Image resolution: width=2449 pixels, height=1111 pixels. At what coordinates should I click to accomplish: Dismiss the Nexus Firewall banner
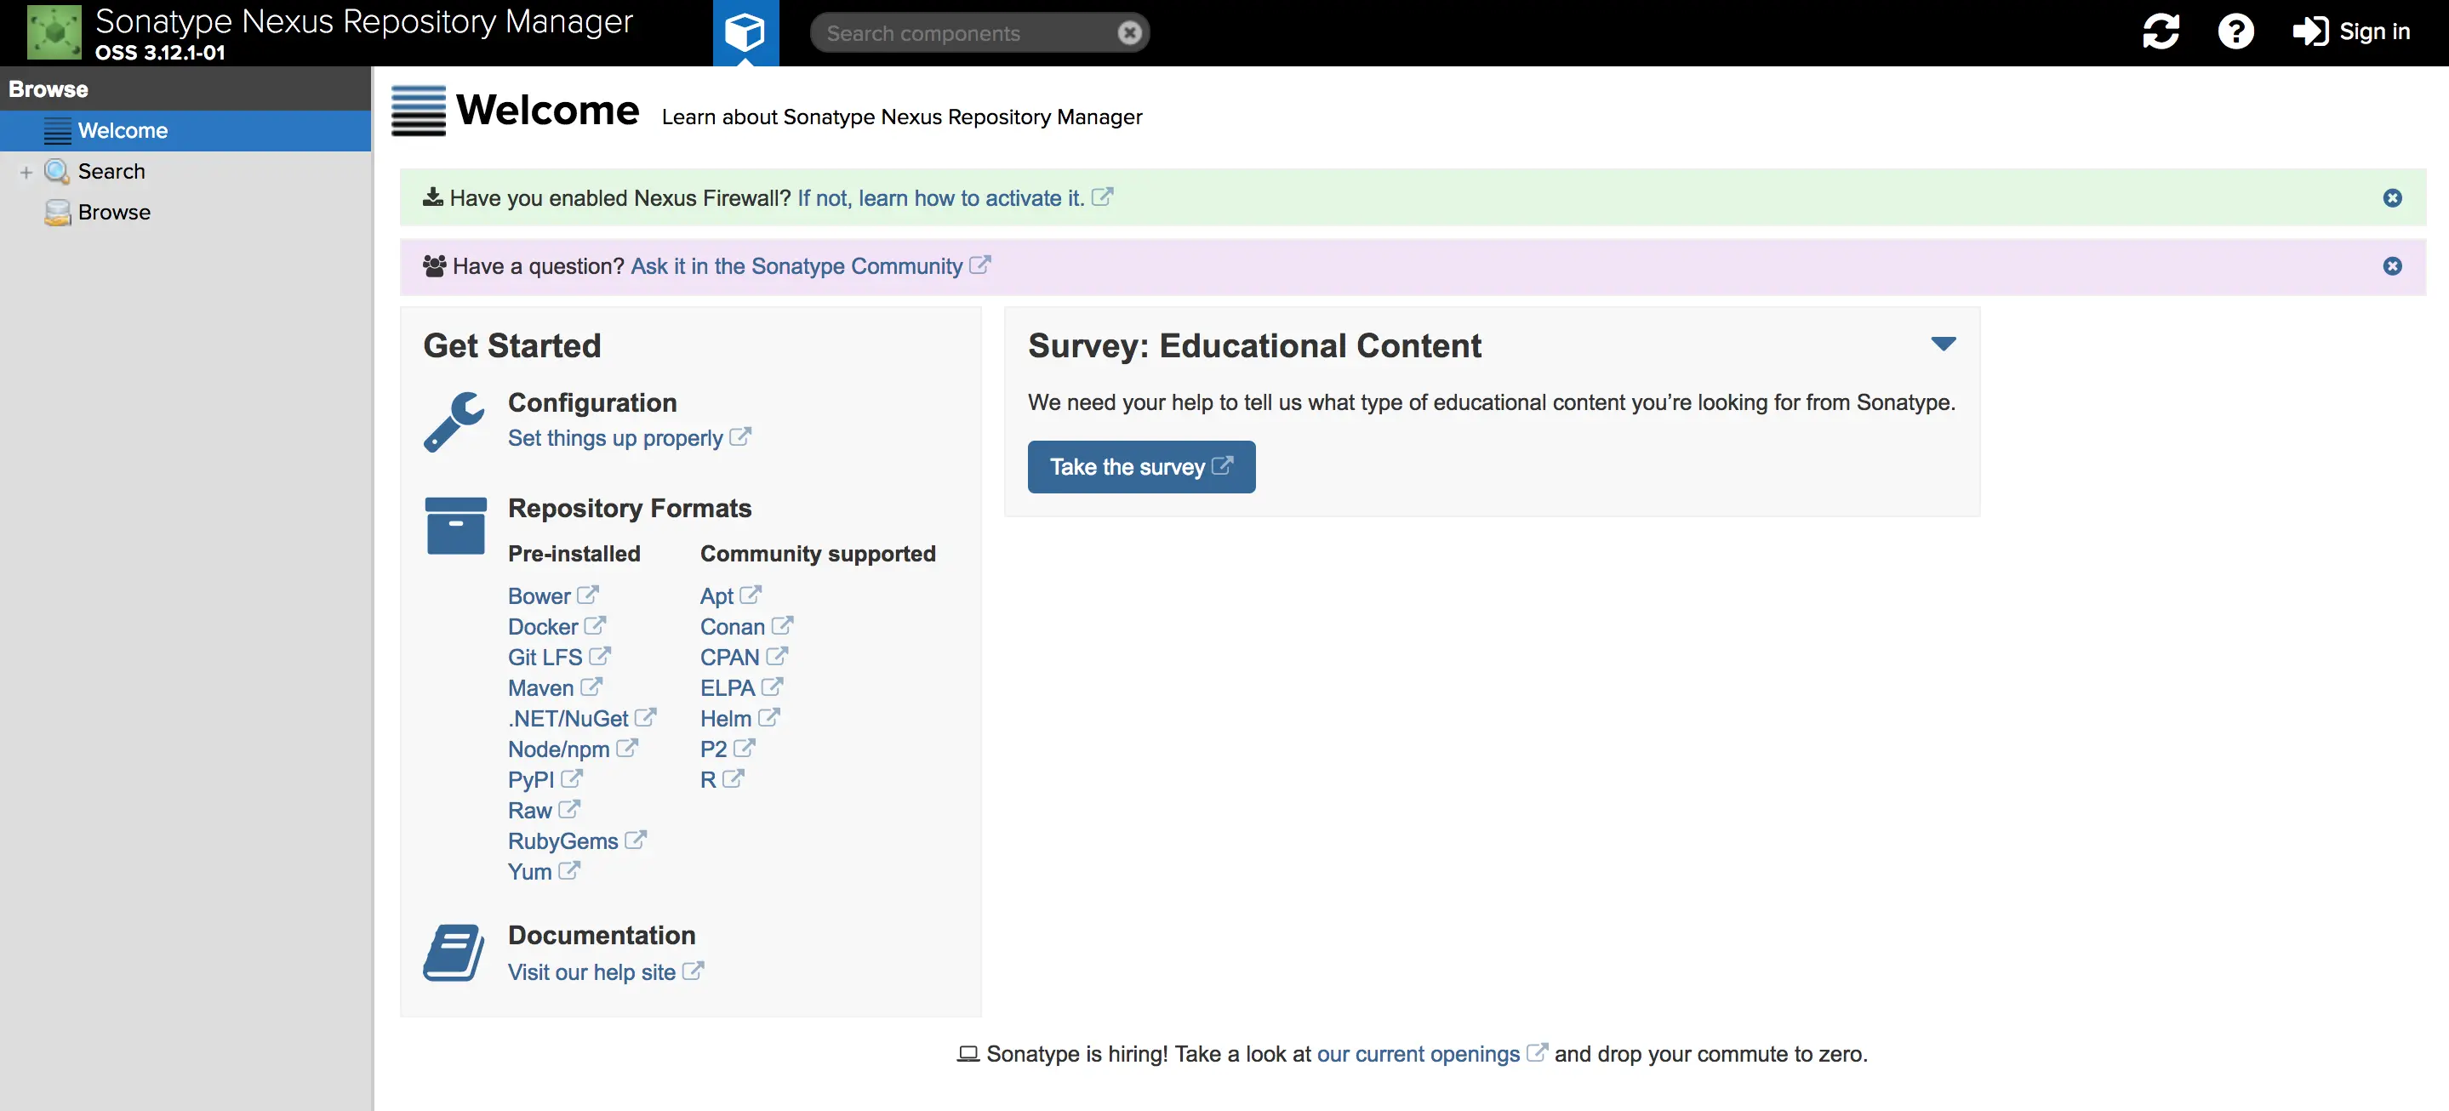coord(2392,197)
